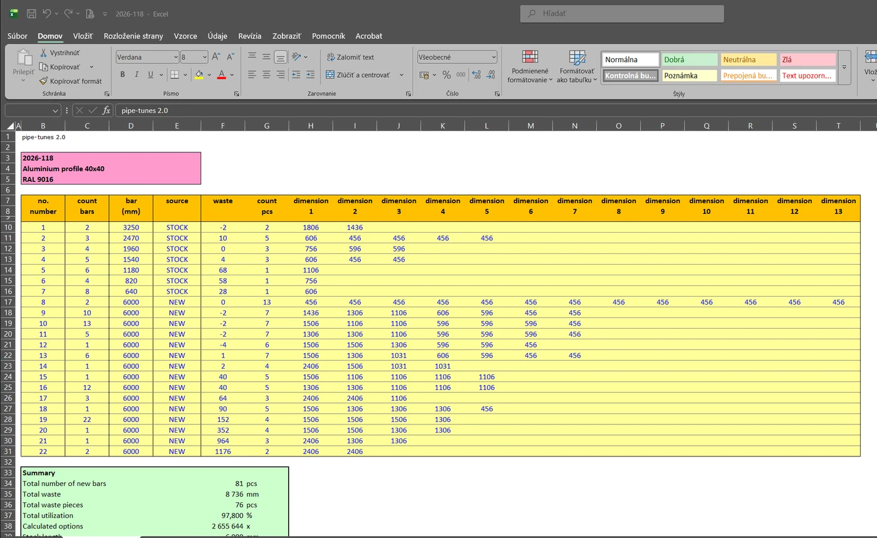Viewport: 877px width, 538px height.
Task: Click the Kopírovať copy button
Action: tap(60, 66)
